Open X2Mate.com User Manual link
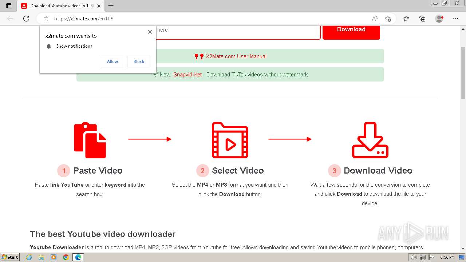The image size is (466, 262). pyautogui.click(x=236, y=56)
